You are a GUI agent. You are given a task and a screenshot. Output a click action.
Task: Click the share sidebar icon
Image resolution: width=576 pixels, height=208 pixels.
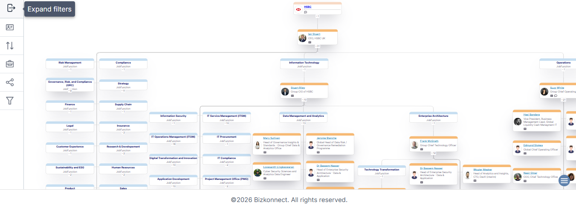10,82
